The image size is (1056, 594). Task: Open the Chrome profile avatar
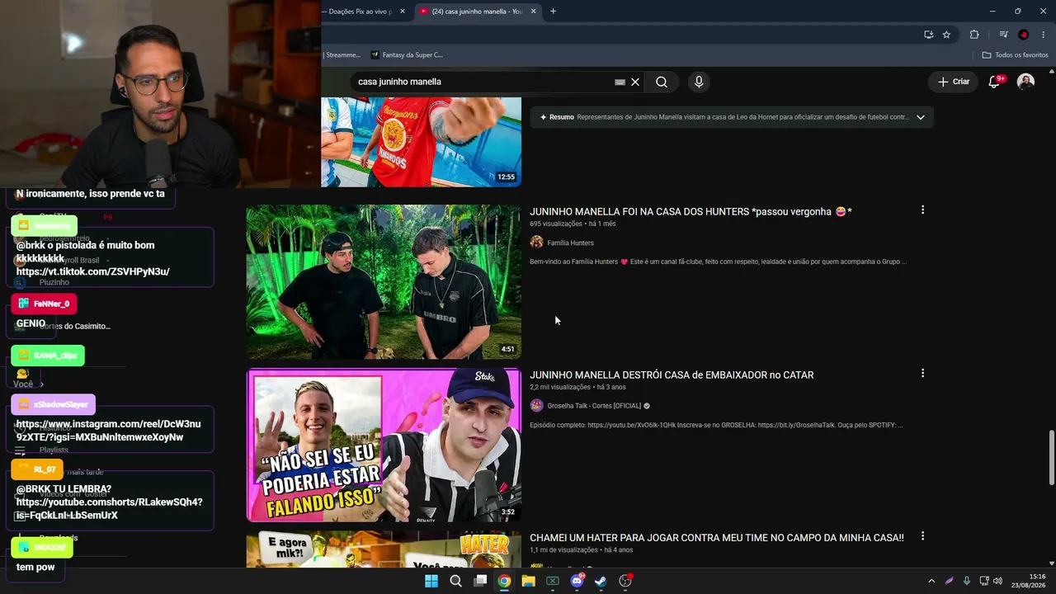(x=1023, y=35)
